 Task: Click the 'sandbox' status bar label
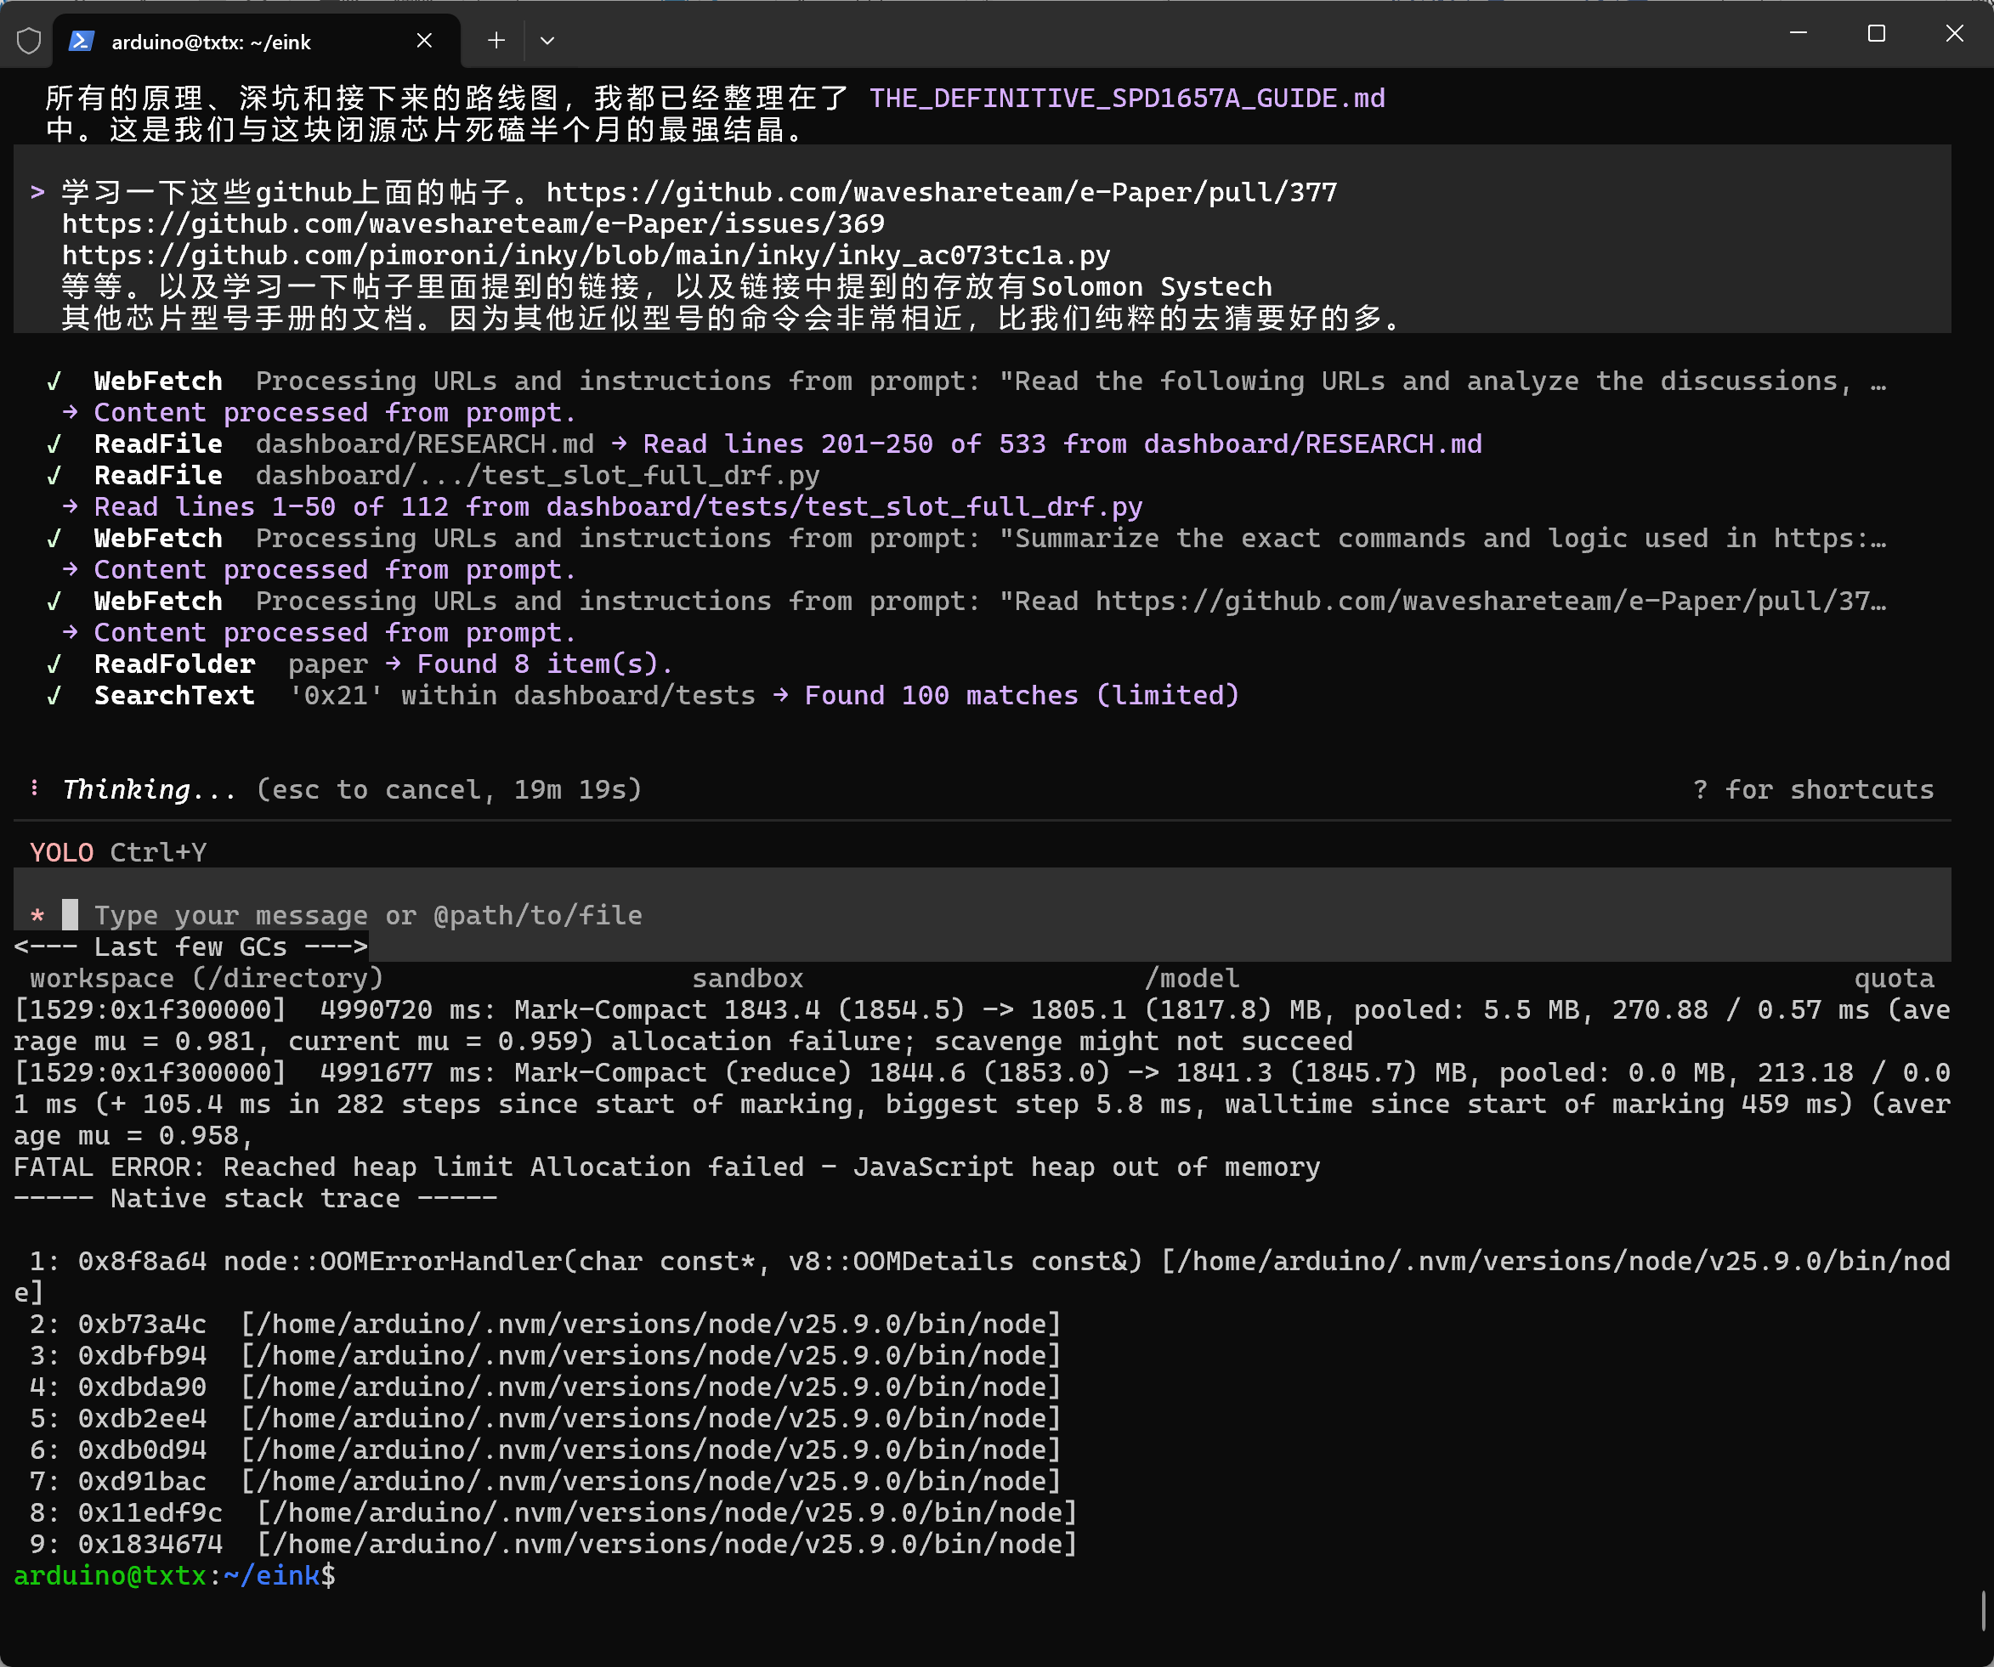pyautogui.click(x=747, y=978)
